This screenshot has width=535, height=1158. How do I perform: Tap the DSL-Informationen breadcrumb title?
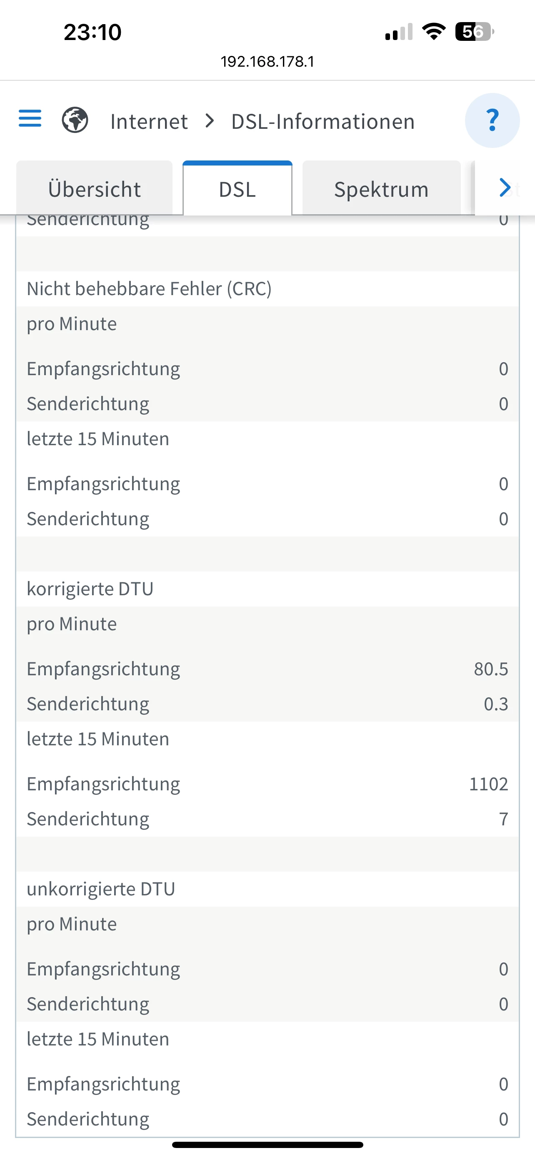click(x=322, y=121)
